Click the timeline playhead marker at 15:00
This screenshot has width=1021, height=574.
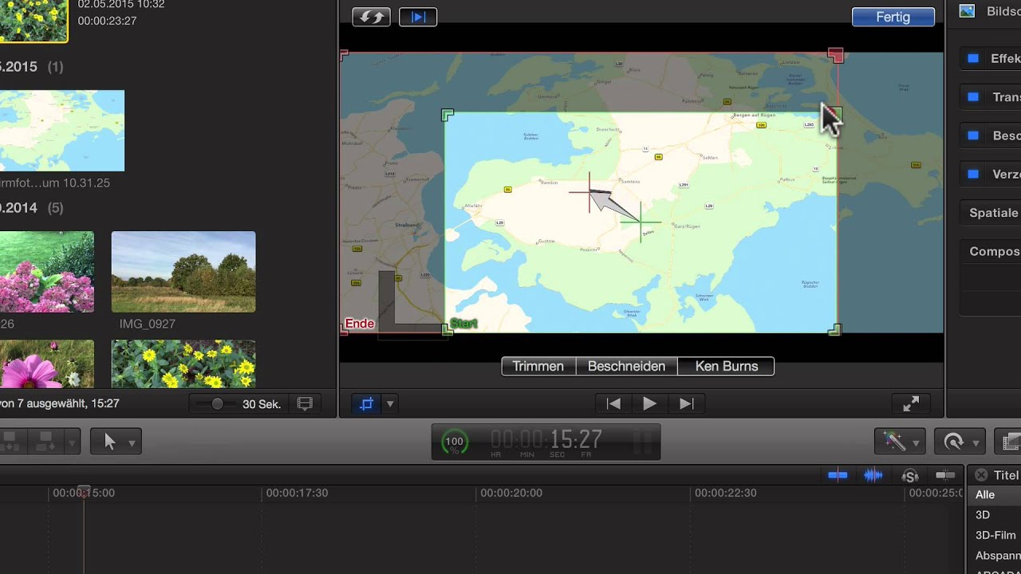pyautogui.click(x=83, y=493)
